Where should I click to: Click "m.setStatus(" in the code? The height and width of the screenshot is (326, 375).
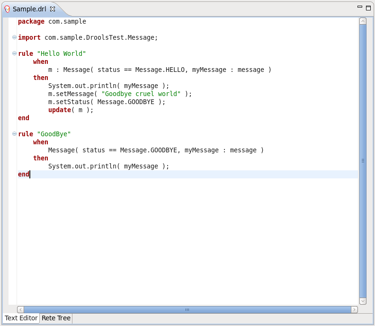click(71, 102)
